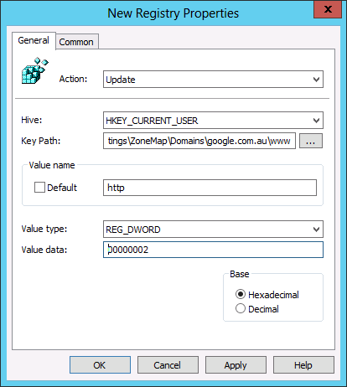The height and width of the screenshot is (387, 347).
Task: Apply the registry settings
Action: coord(236,365)
